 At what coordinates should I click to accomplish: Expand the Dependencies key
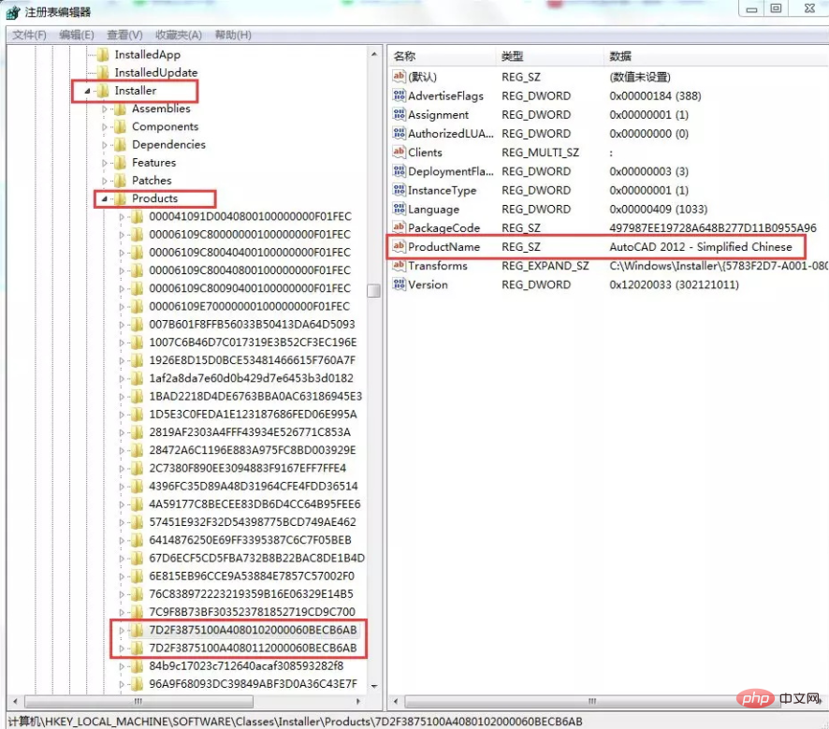click(x=104, y=145)
